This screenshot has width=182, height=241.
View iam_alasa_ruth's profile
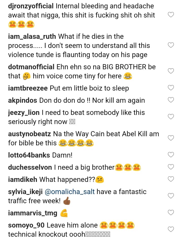[x=32, y=37]
